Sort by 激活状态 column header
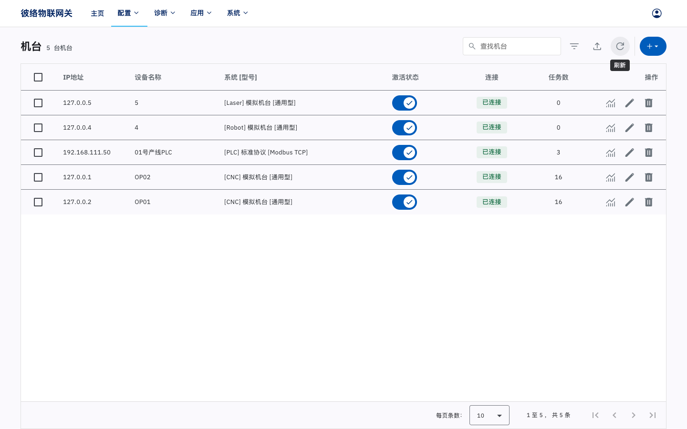This screenshot has width=687, height=429. point(406,77)
